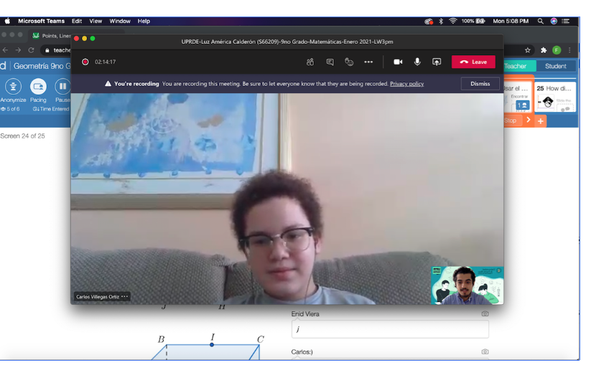Toggle the camera off

tap(398, 62)
